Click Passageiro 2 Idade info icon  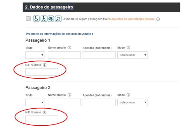[128, 95]
